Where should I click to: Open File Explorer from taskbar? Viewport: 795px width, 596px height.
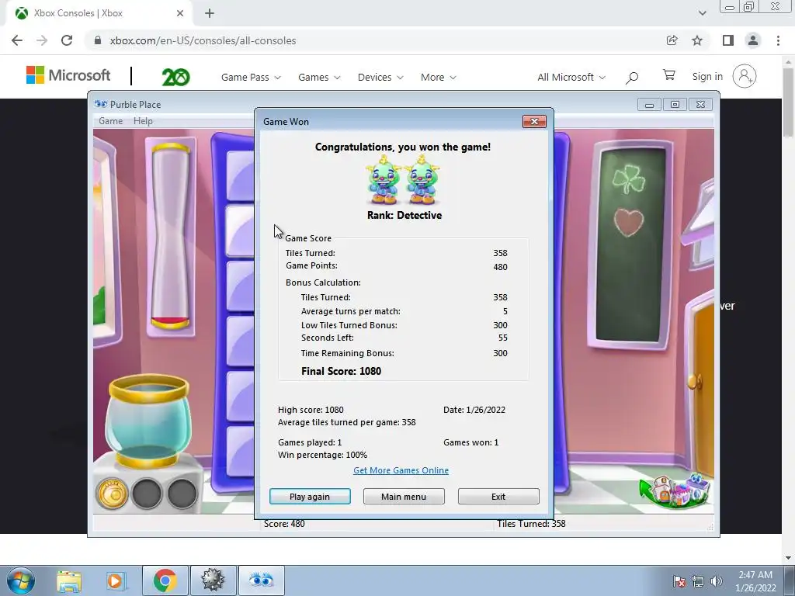[69, 580]
